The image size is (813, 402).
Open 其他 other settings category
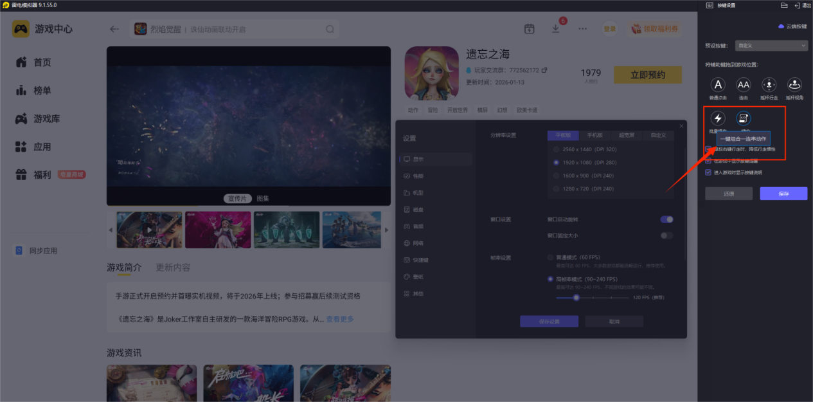pos(413,293)
